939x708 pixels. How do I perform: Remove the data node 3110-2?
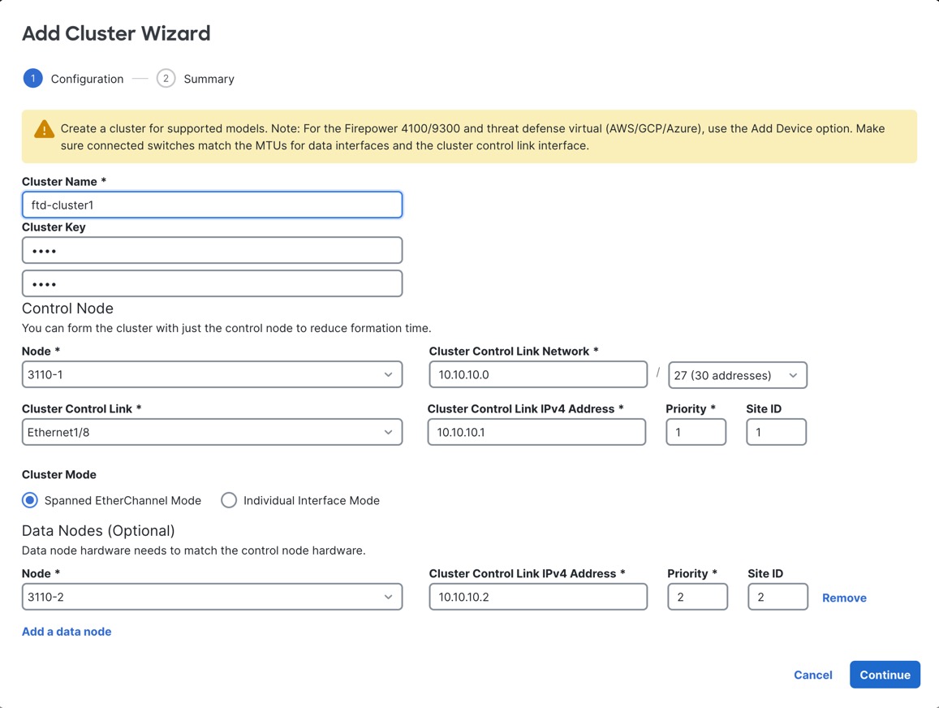pyautogui.click(x=844, y=597)
